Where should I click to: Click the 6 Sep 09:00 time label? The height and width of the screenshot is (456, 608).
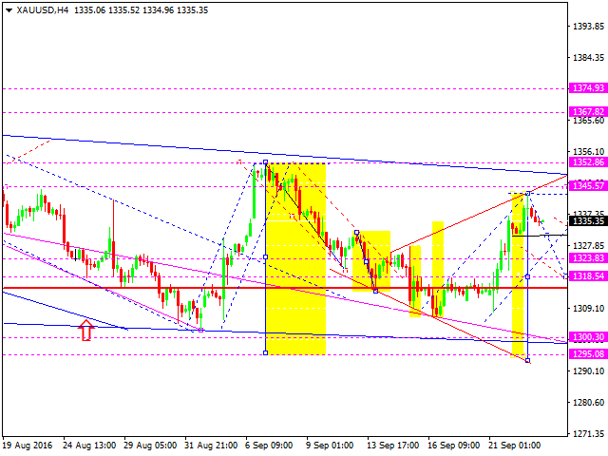click(269, 446)
